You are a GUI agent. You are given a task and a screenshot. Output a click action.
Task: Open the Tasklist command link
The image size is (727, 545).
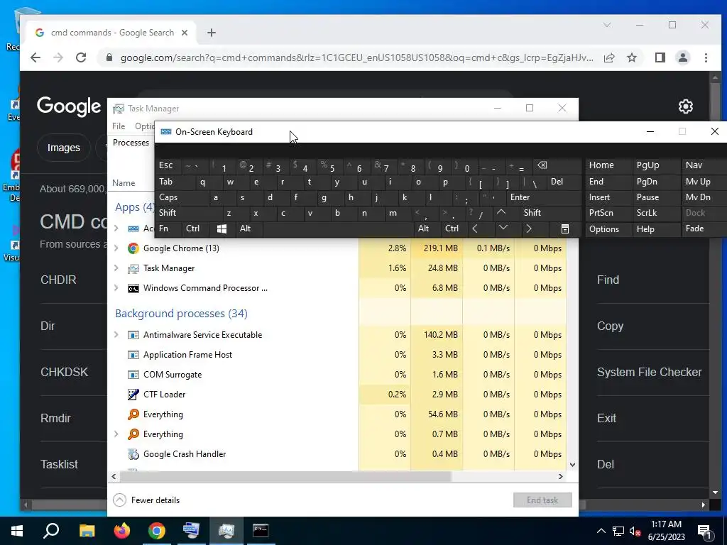point(60,464)
